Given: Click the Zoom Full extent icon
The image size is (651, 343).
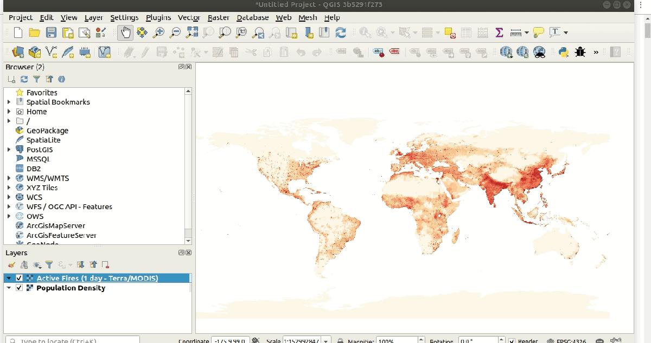Looking at the screenshot, I should 192,33.
